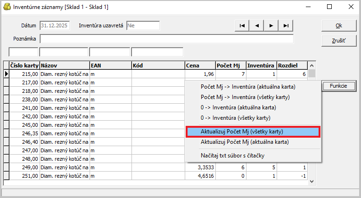Open the Funkcie button menu
Viewport: 361px width, 198px height.
[338, 86]
